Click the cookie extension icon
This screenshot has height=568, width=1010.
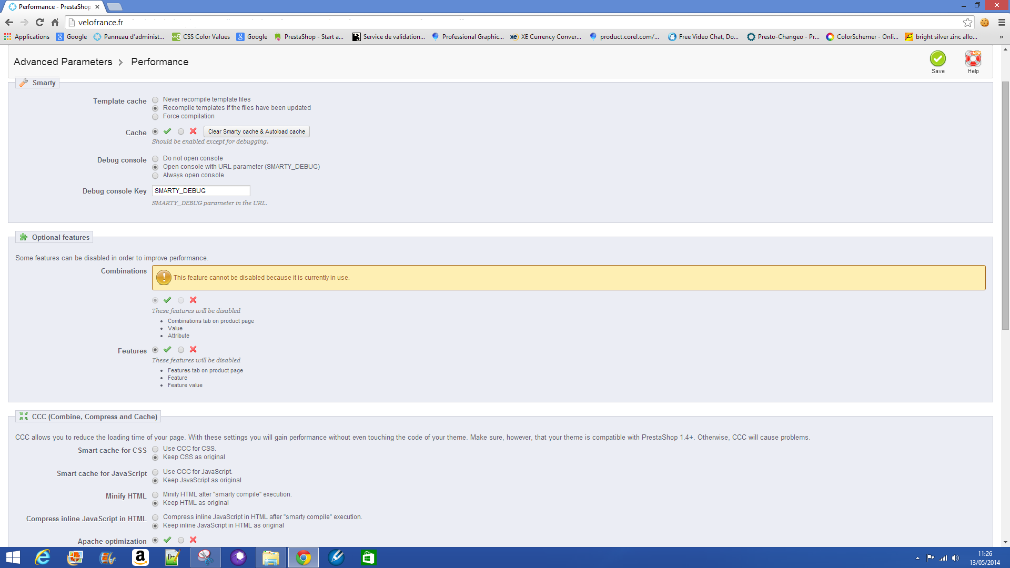pos(985,22)
